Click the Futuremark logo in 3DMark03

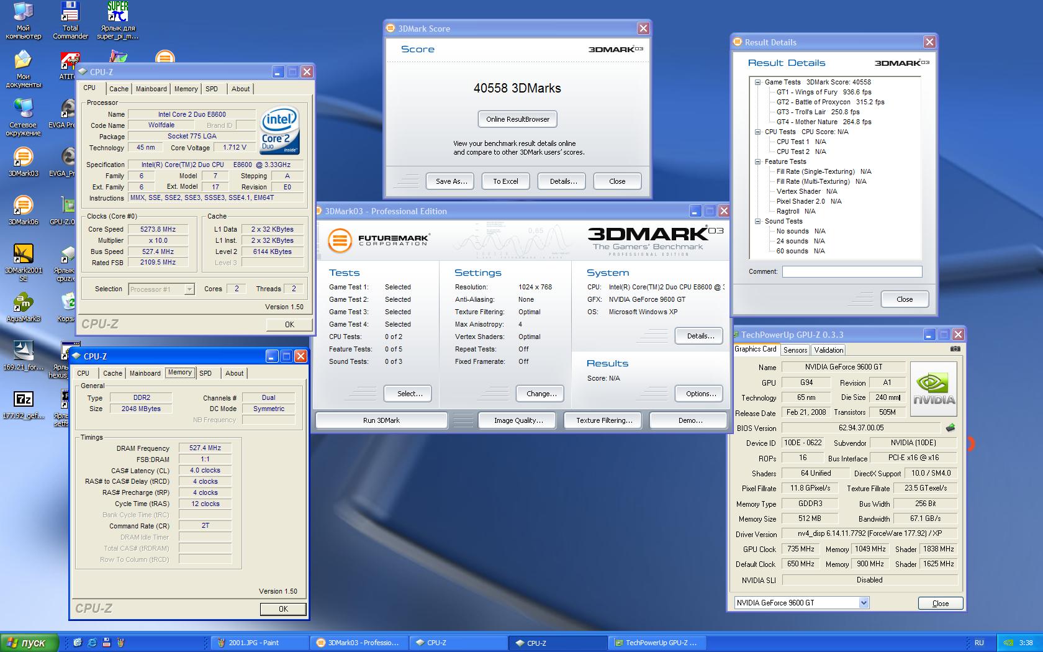pyautogui.click(x=378, y=240)
